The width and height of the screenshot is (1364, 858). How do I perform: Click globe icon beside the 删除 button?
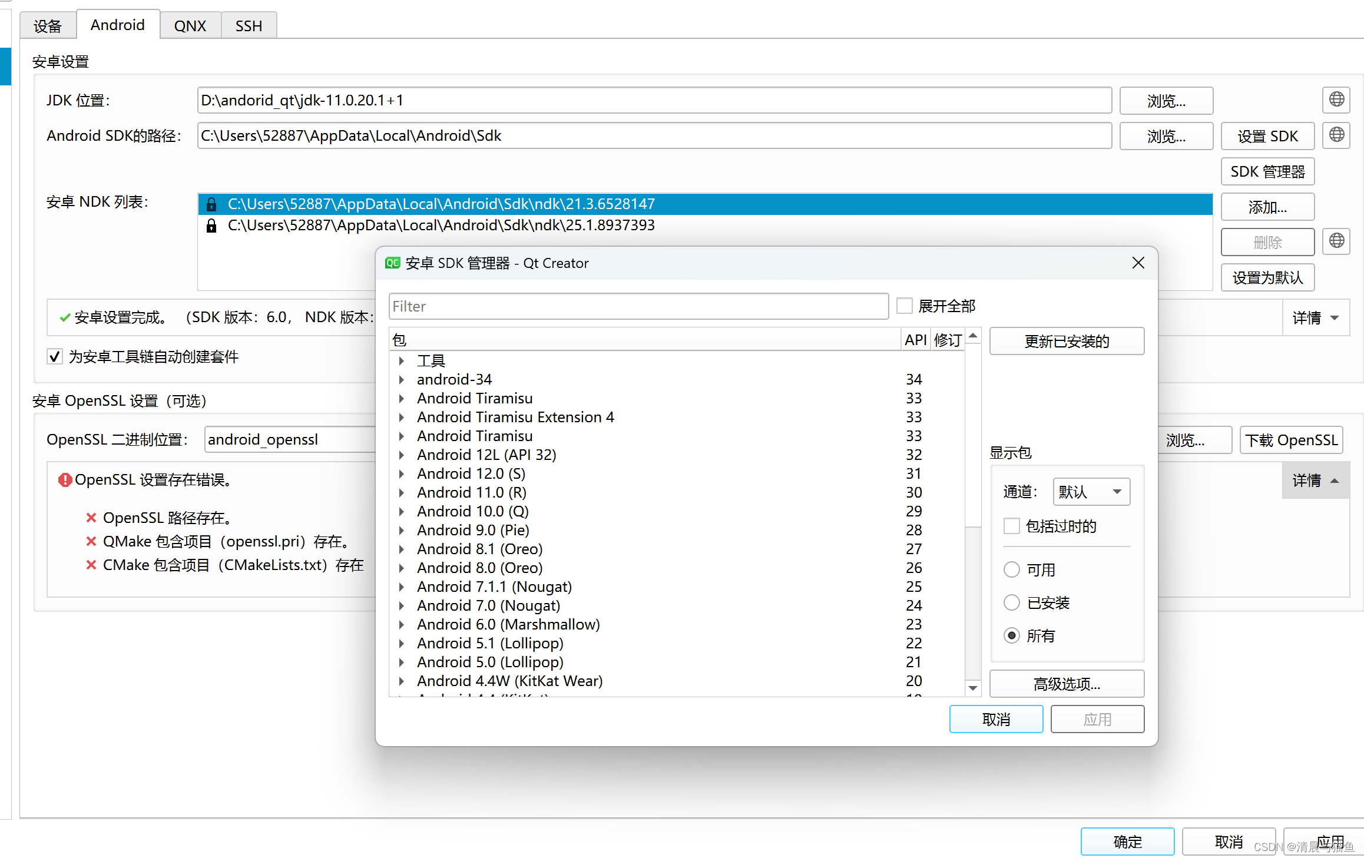pyautogui.click(x=1336, y=241)
